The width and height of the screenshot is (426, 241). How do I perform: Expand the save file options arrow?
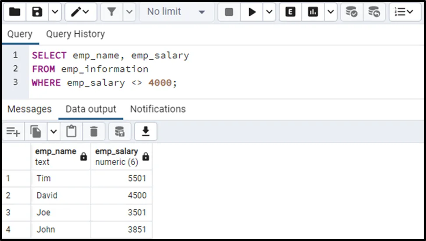pyautogui.click(x=54, y=12)
